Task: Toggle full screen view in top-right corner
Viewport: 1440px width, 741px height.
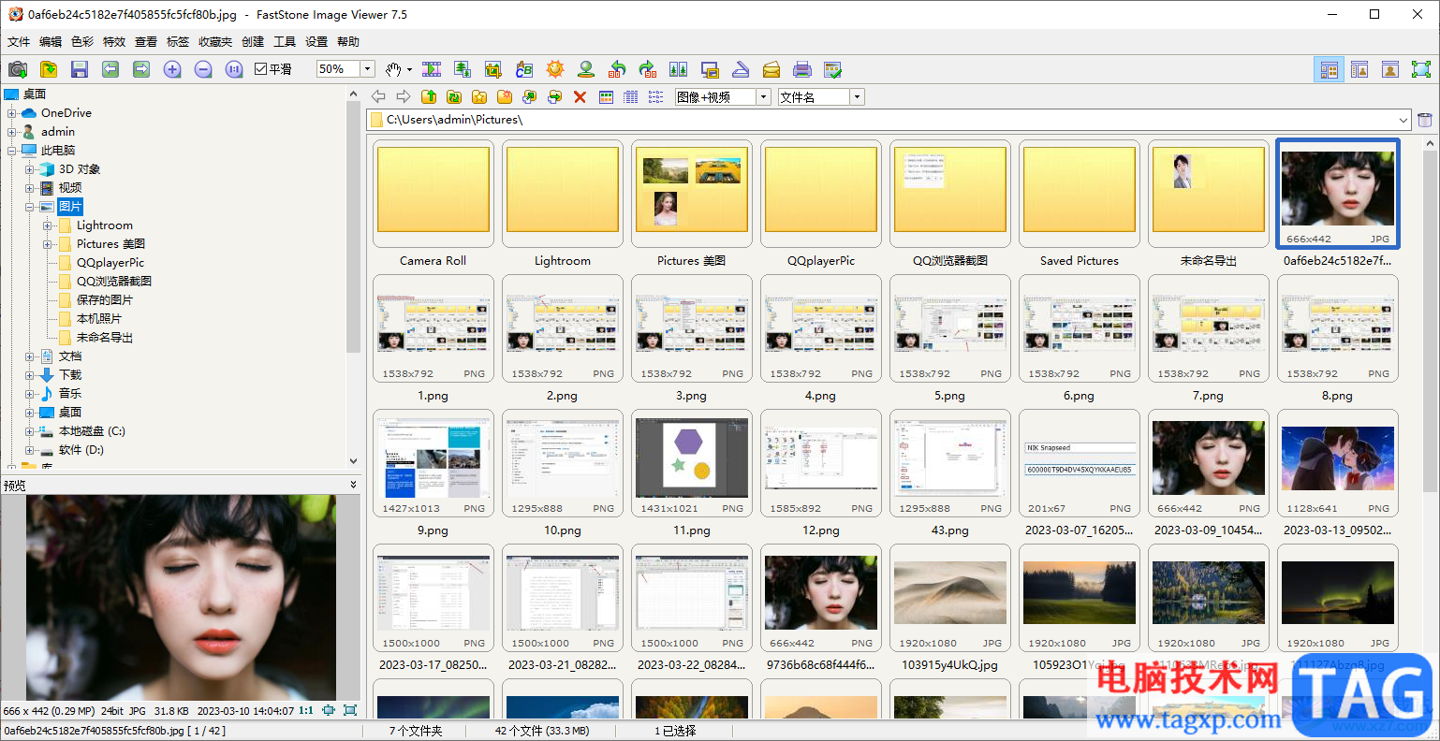Action: pos(1420,69)
